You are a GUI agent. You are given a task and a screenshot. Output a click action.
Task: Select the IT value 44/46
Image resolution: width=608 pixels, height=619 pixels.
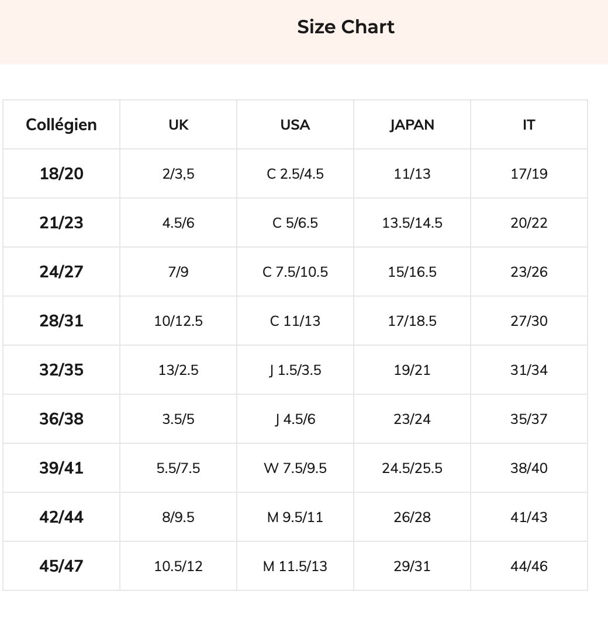[529, 566]
